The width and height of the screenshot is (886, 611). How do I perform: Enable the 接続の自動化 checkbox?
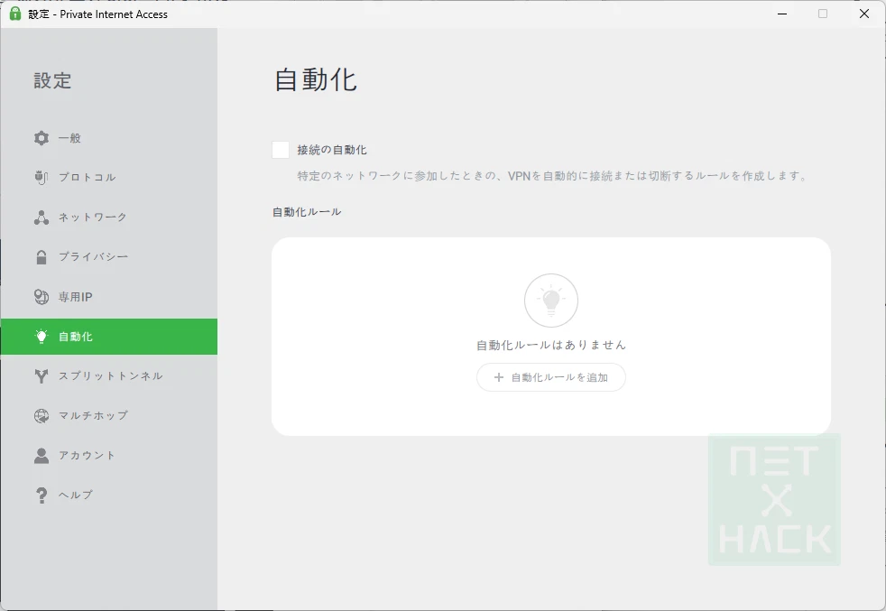pyautogui.click(x=281, y=150)
